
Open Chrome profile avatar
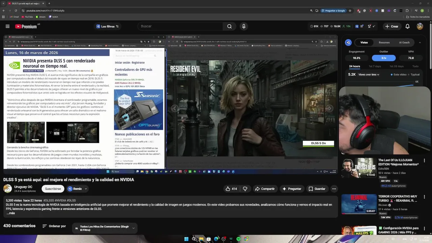pyautogui.click(x=422, y=10)
